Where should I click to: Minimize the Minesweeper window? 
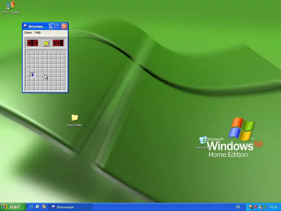click(52, 26)
